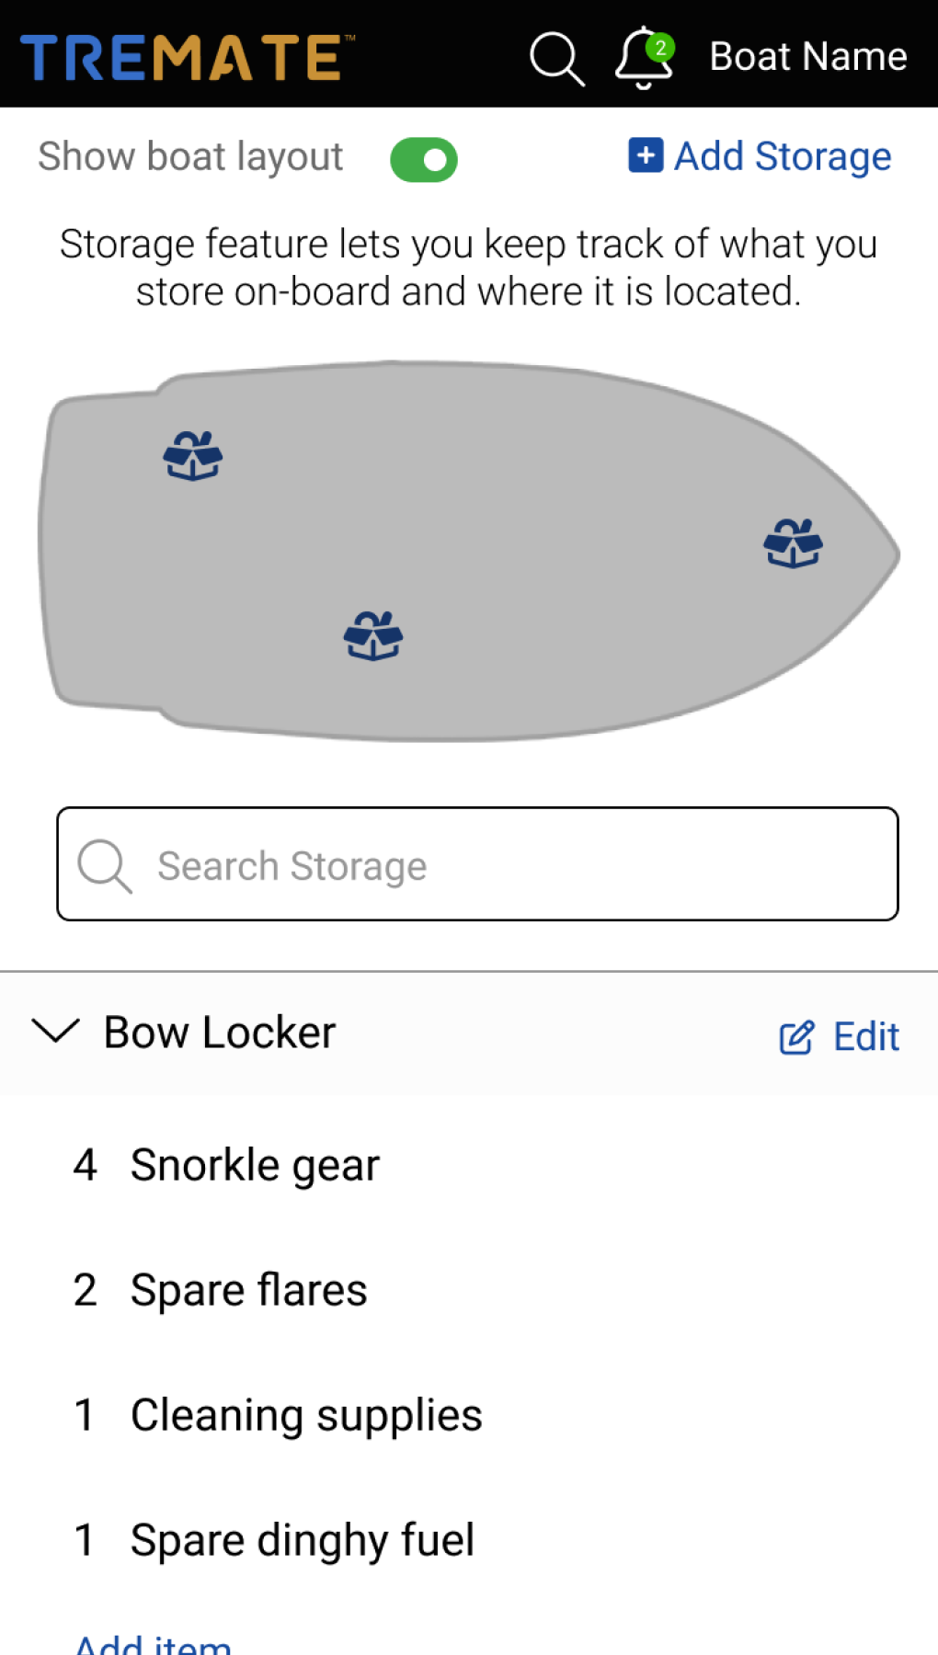This screenshot has width=938, height=1655.
Task: Select the Spare dinghy fuel item
Action: [x=302, y=1540]
